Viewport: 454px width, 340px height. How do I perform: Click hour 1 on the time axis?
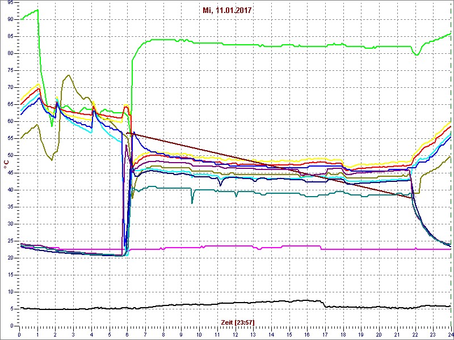pyautogui.click(x=37, y=334)
